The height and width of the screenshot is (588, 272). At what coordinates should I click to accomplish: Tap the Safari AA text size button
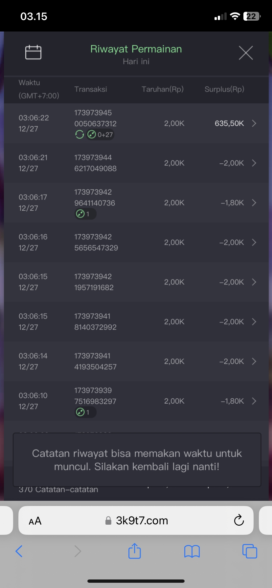tap(35, 521)
